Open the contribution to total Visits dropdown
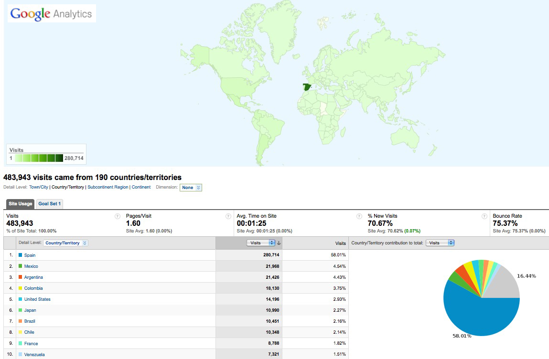 tap(440, 243)
